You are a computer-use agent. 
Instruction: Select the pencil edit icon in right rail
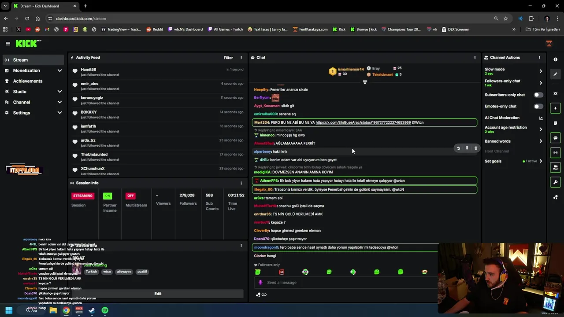(555, 74)
